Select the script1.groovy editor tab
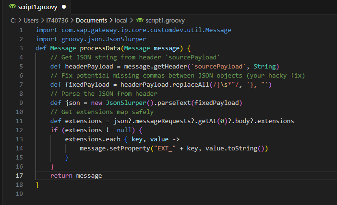This screenshot has height=205, width=337. coord(37,7)
